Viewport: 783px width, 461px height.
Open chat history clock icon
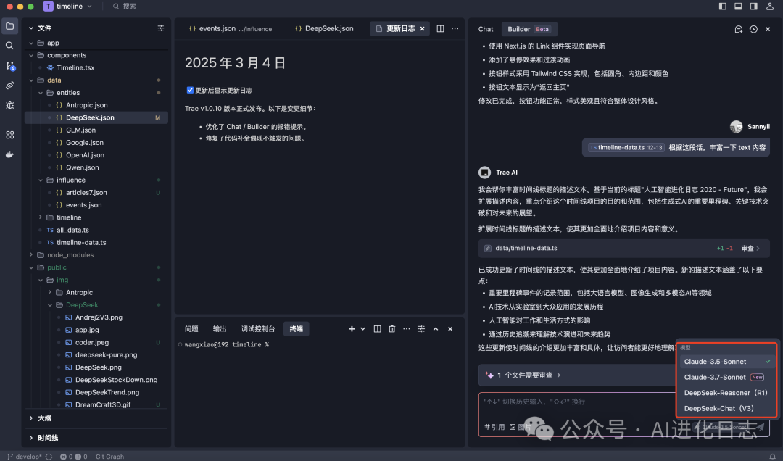pyautogui.click(x=753, y=29)
